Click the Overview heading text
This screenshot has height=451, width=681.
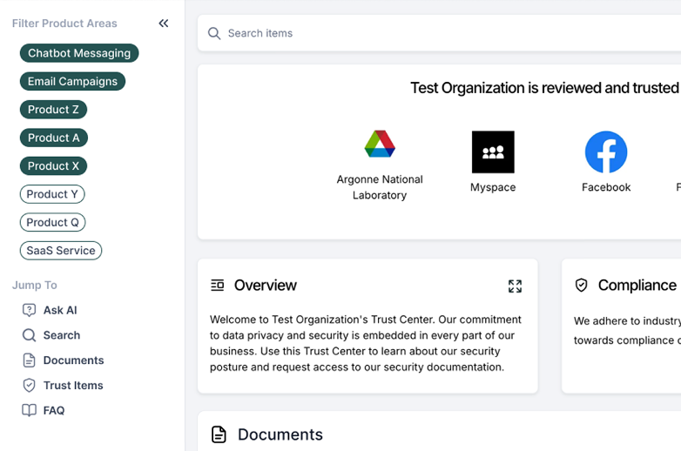(x=266, y=286)
